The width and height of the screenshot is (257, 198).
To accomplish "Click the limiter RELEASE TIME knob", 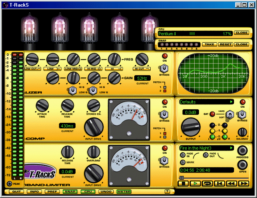I will pos(67,152).
